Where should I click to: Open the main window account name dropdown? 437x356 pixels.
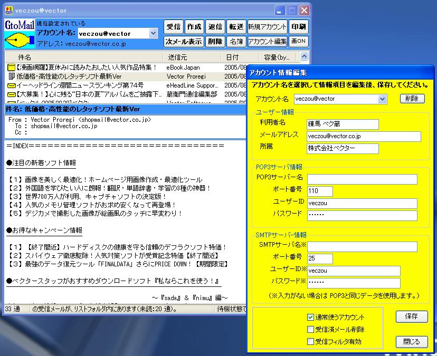pos(153,33)
